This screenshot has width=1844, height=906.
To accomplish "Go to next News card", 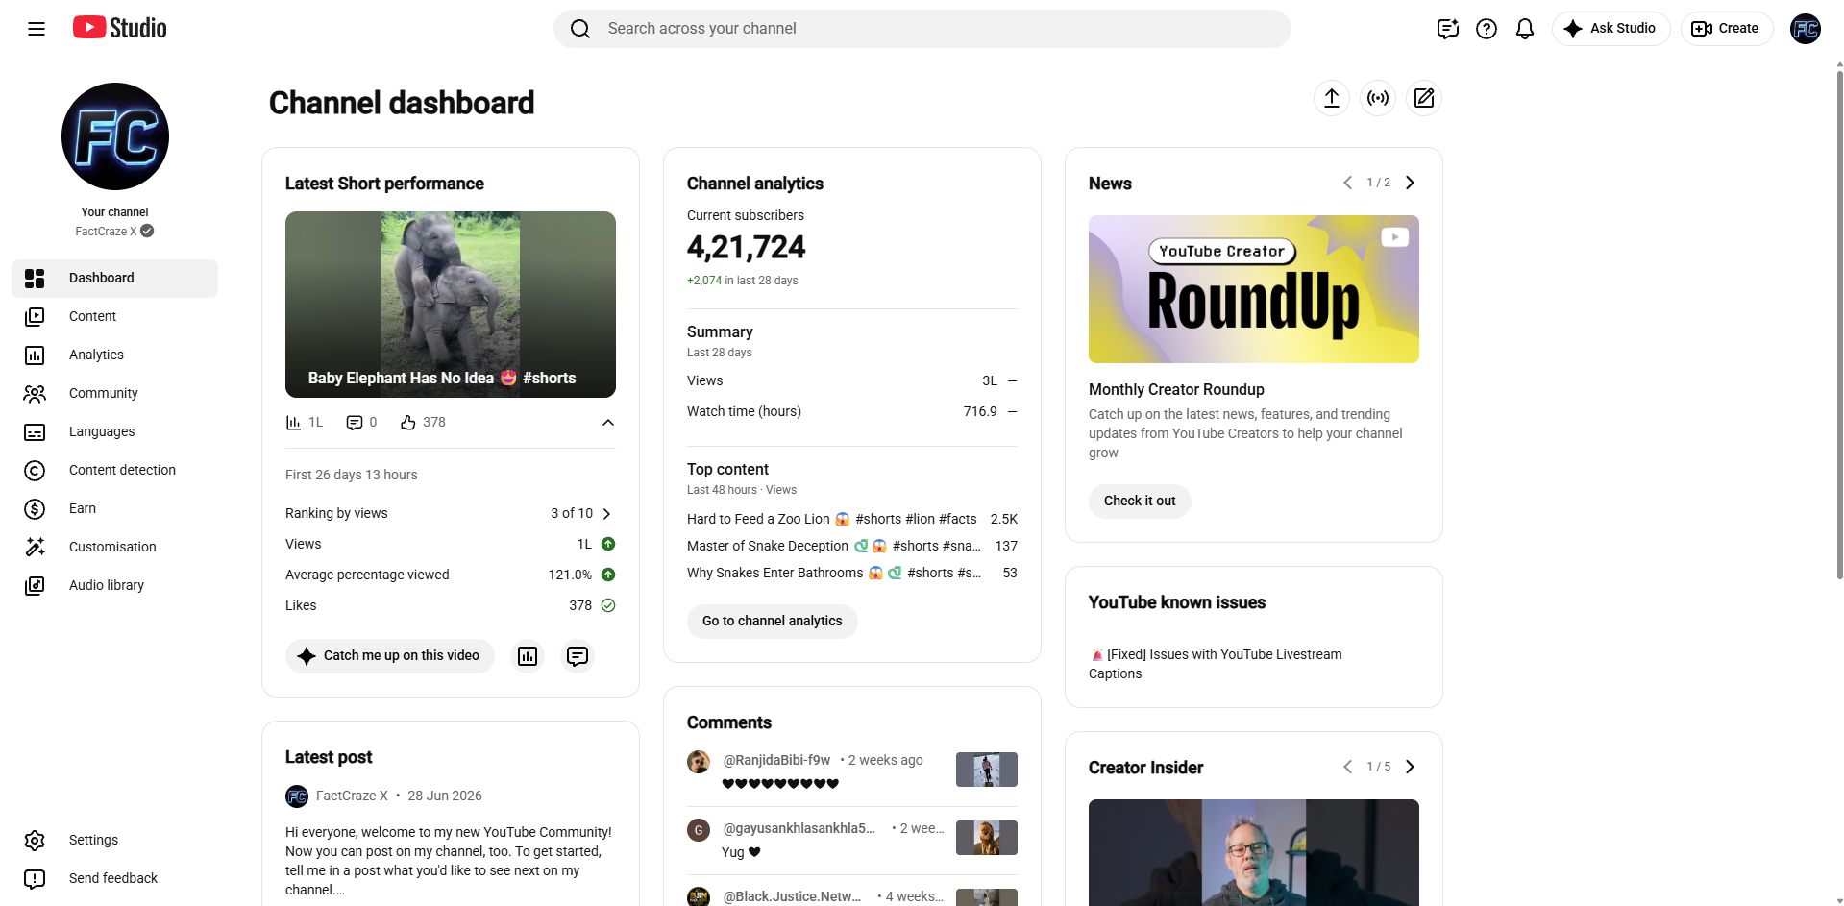I will tap(1410, 183).
